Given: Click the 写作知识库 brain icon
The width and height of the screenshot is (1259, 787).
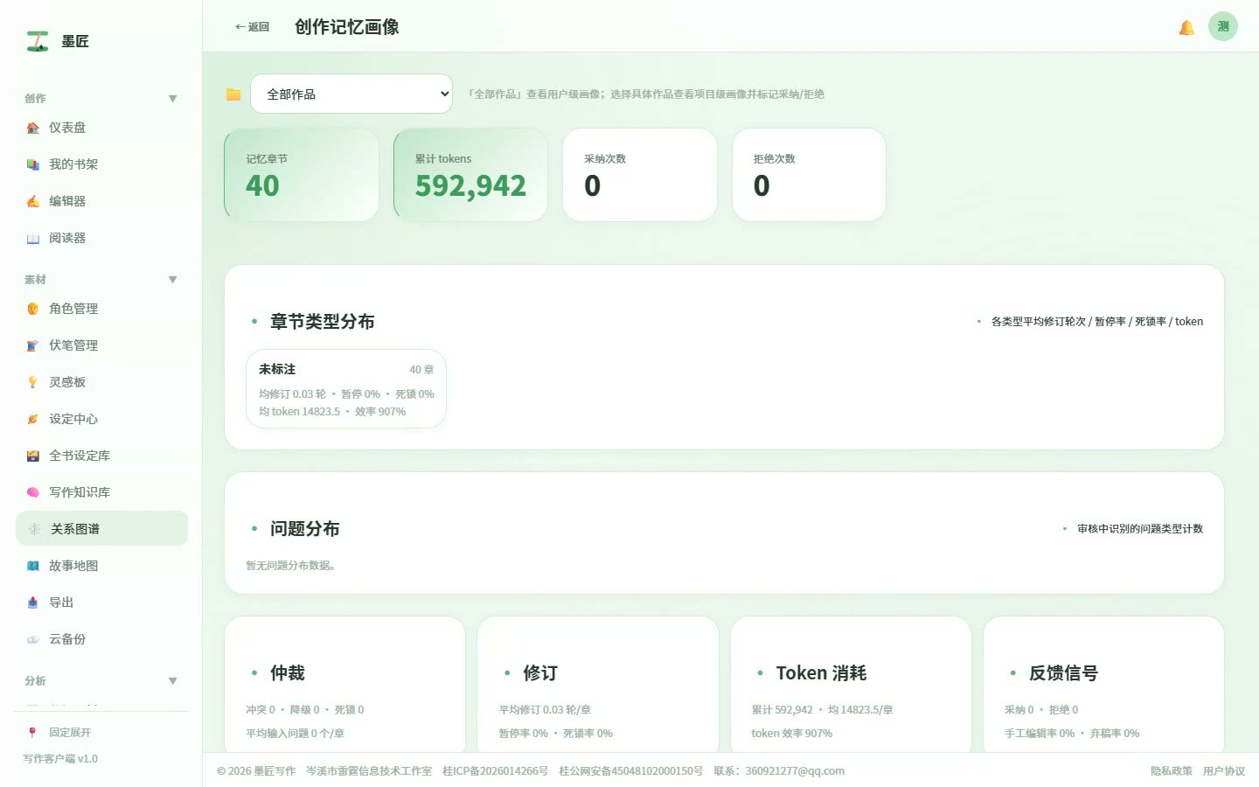Looking at the screenshot, I should [x=33, y=492].
